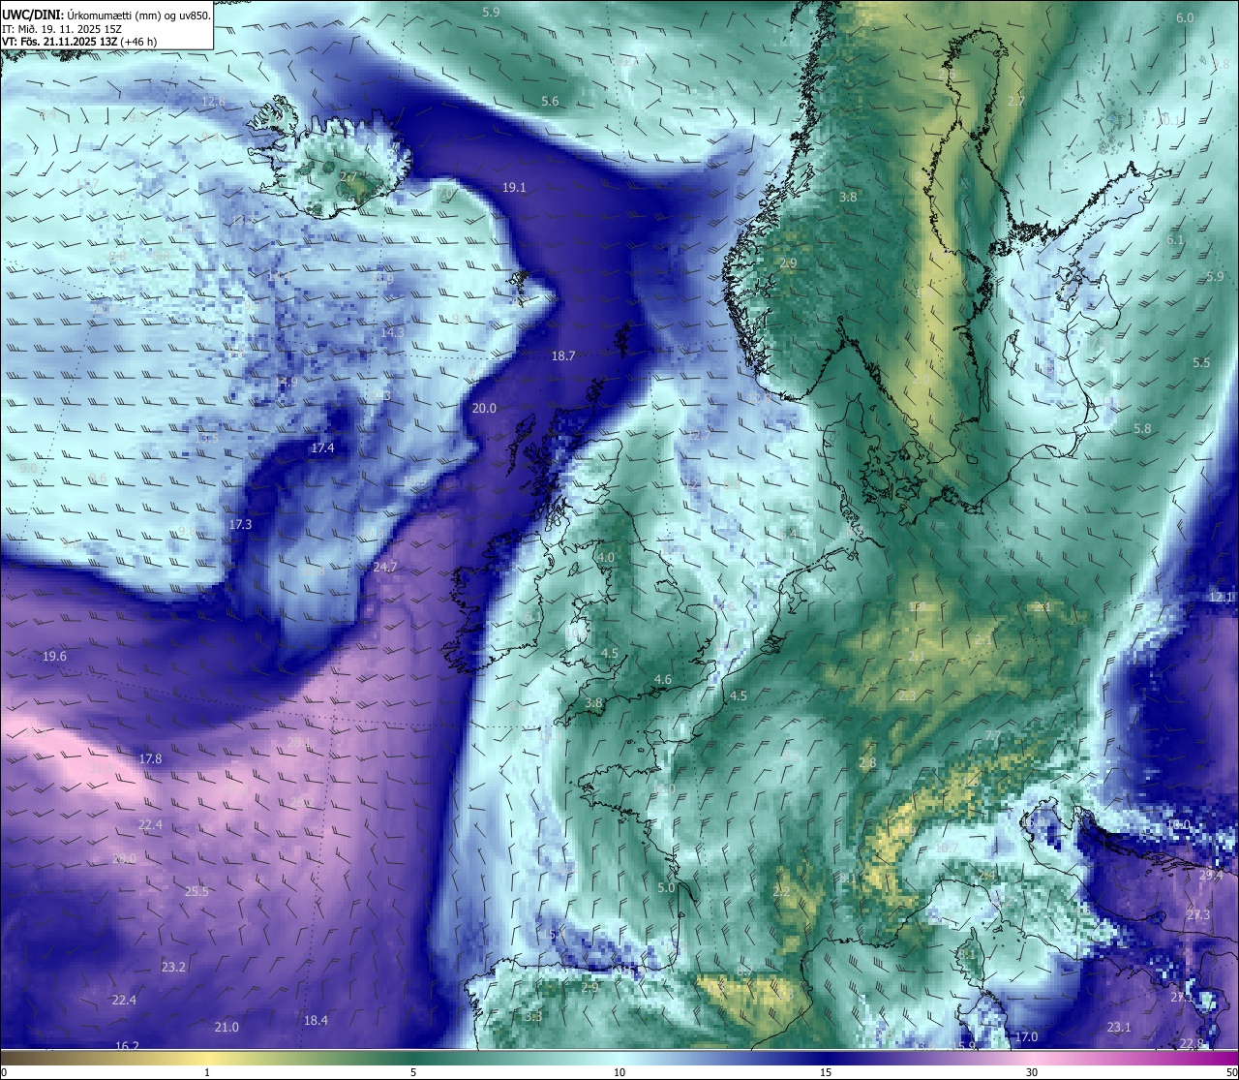
Task: Click the 25.5 value label
Action: coord(196,892)
